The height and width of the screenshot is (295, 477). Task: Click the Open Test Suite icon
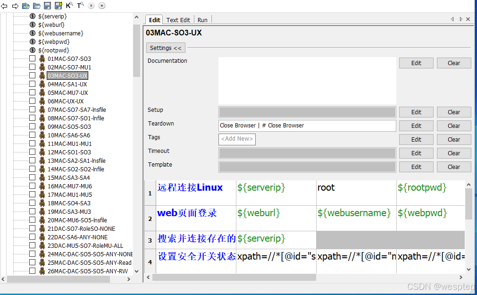[25, 6]
